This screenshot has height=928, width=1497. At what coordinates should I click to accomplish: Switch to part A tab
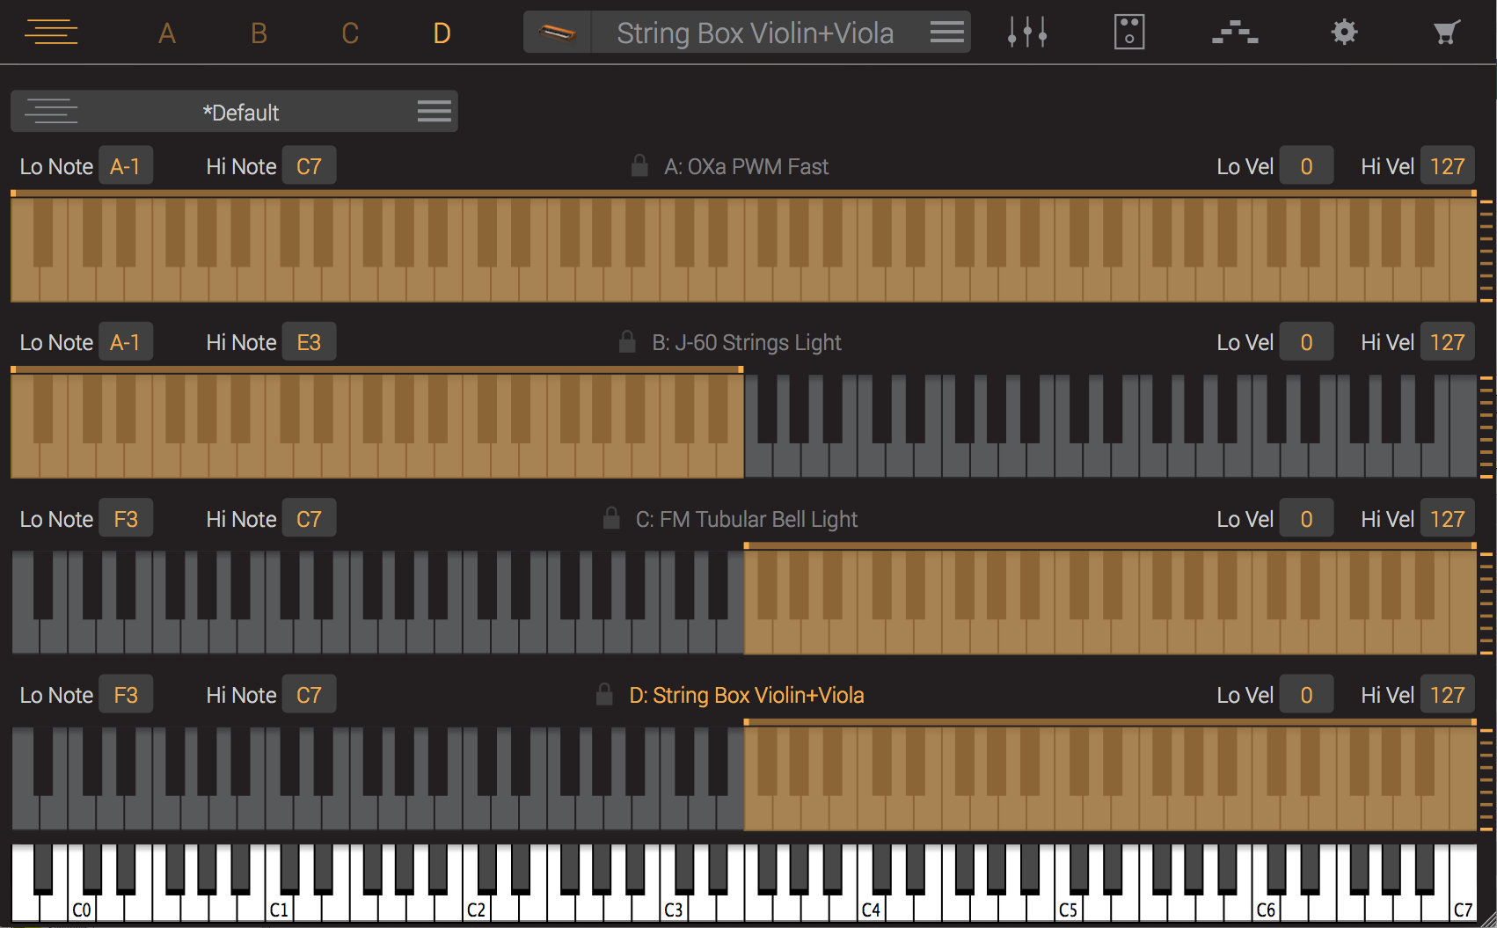coord(167,33)
